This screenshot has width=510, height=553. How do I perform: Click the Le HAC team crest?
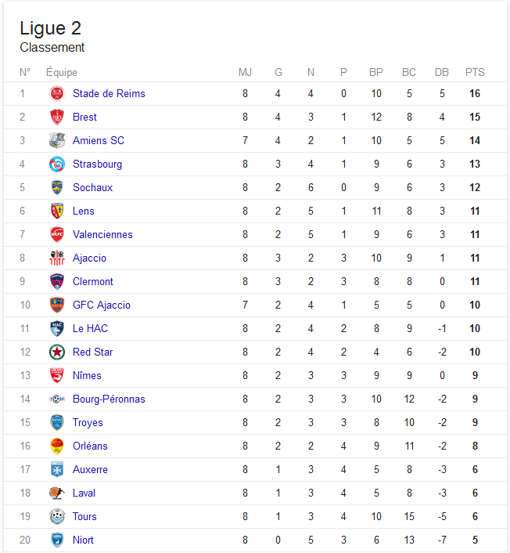(56, 329)
